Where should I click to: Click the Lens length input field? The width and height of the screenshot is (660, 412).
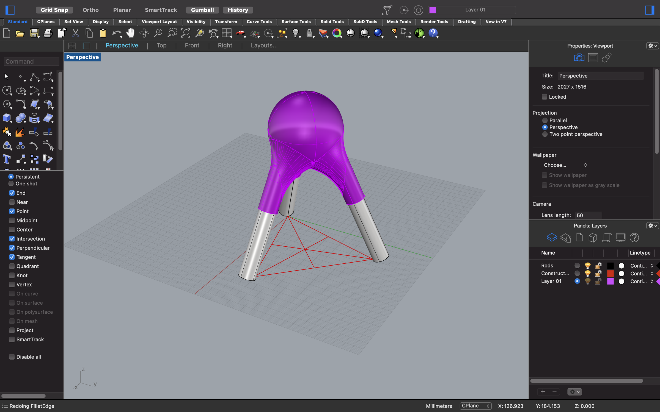point(588,215)
